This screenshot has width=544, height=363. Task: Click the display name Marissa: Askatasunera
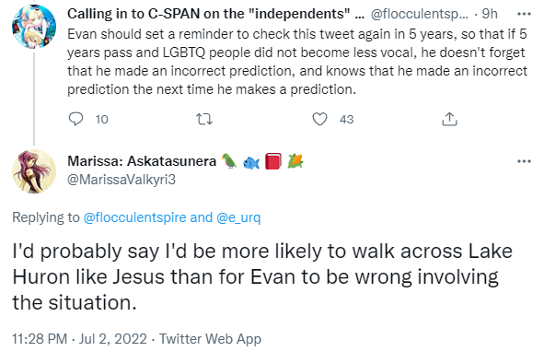click(x=142, y=161)
